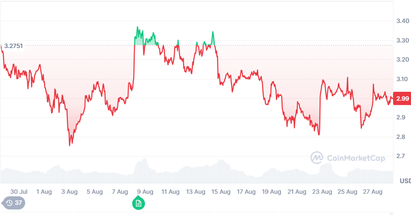The width and height of the screenshot is (411, 215).
Task: Open the history badge showing 37
Action: pos(14,203)
